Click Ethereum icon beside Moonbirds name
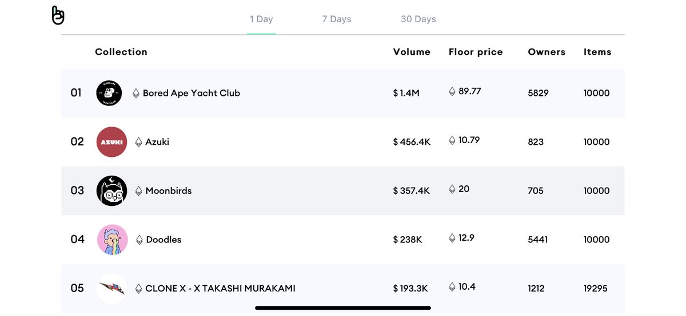 [138, 191]
